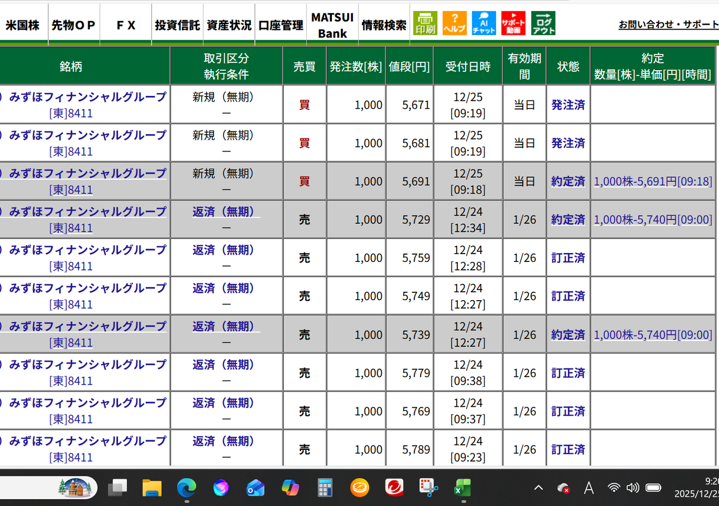Image resolution: width=719 pixels, height=506 pixels.
Task: Open Trend Micro from the taskbar
Action: click(394, 488)
